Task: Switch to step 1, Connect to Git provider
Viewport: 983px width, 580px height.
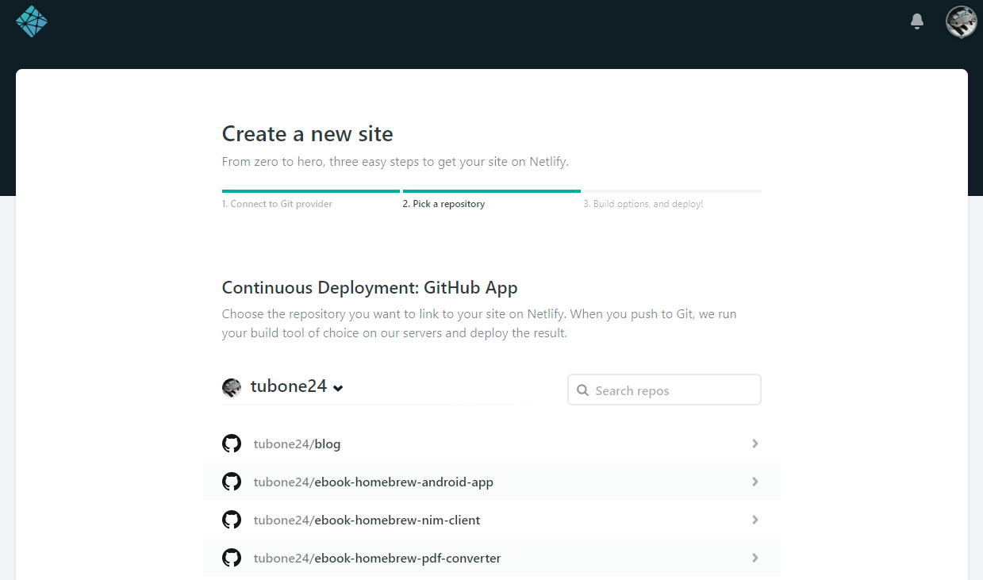Action: (277, 204)
